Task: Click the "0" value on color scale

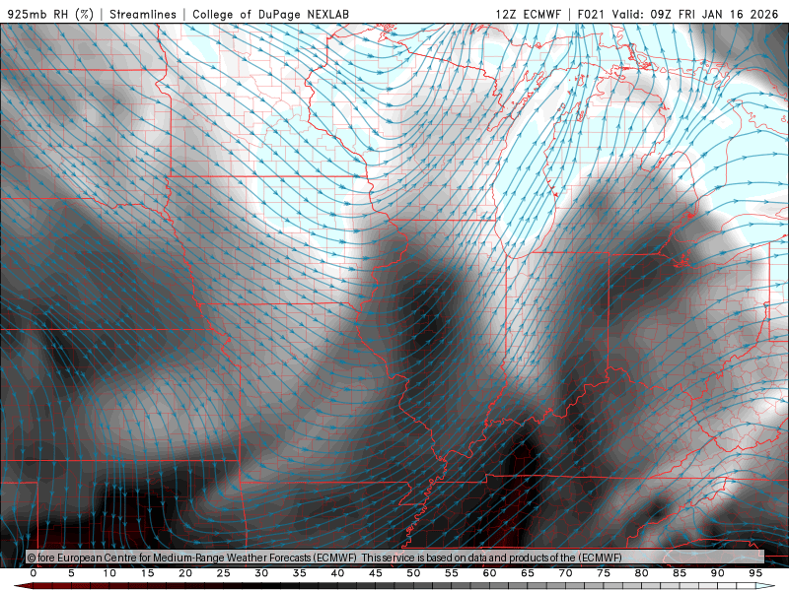Action: coord(34,573)
